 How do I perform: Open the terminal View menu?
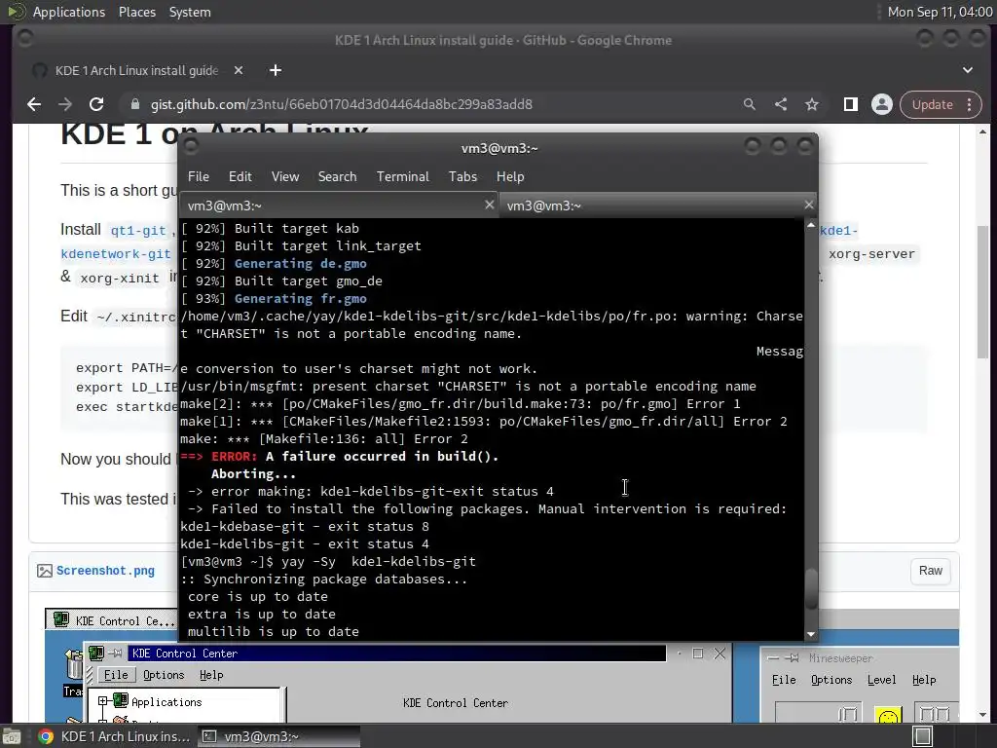pos(285,176)
